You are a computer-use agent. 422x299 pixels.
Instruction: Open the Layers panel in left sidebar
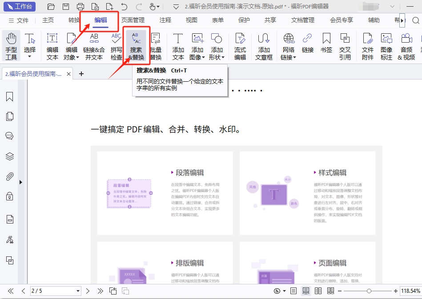click(x=9, y=156)
